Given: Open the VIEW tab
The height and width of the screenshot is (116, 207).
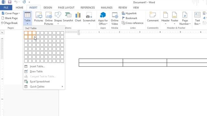Looking at the screenshot, I should tap(136, 8).
